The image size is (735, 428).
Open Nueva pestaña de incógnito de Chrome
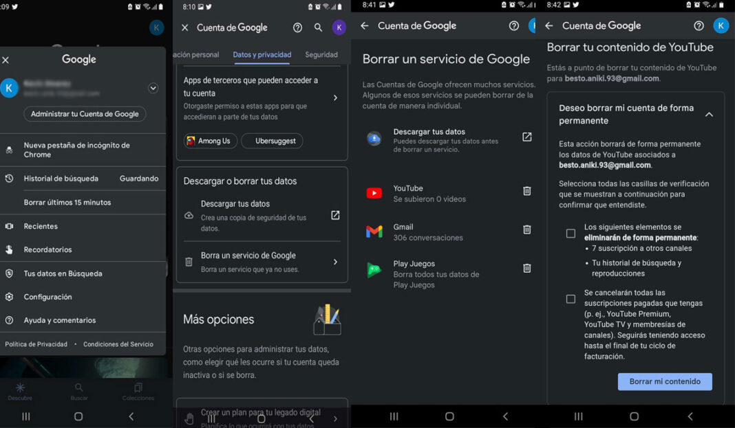coord(83,150)
